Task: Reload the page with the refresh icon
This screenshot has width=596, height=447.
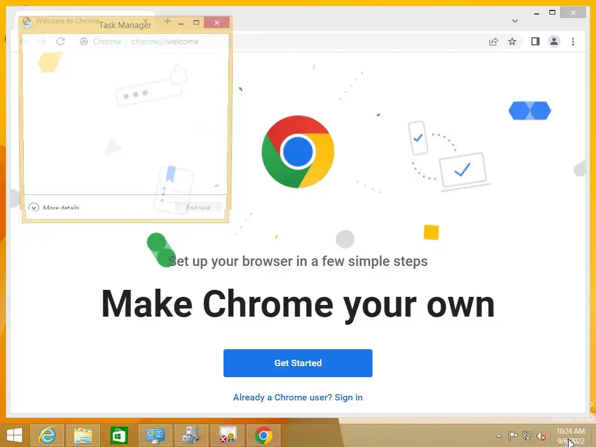Action: [x=61, y=41]
